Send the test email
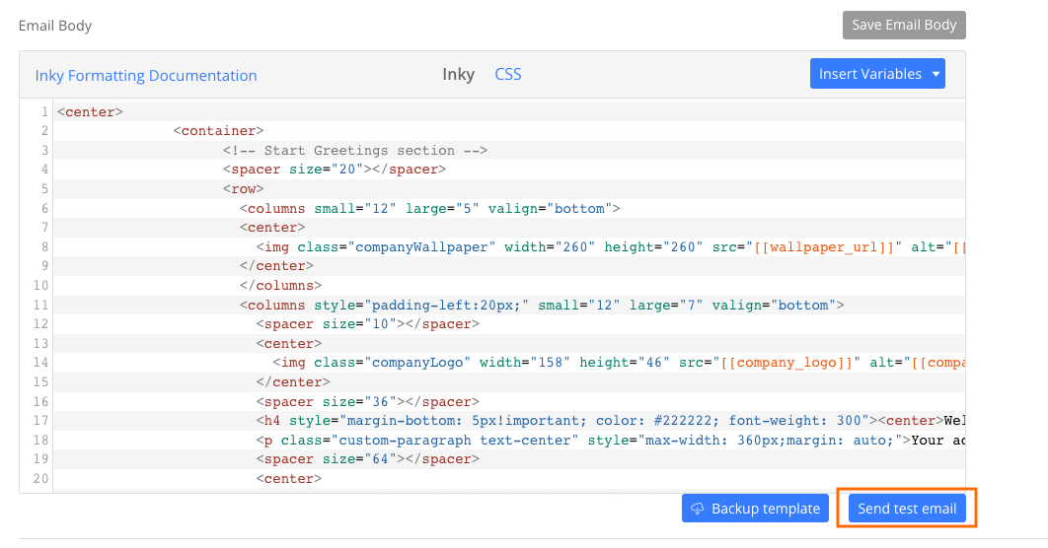The image size is (1048, 548). 907,509
